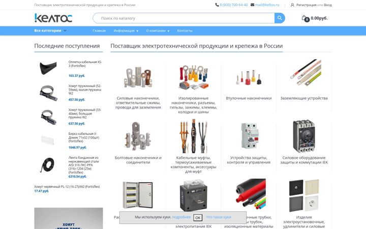Viewport: 366px width, 229px height.
Task: Click the price 1046.97 руб.
Action: point(77,148)
